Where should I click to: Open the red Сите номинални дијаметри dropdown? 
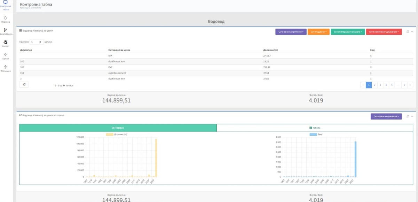click(384, 32)
